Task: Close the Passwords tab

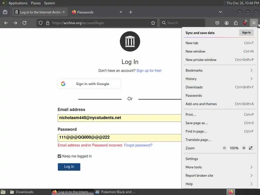Action: (121, 12)
